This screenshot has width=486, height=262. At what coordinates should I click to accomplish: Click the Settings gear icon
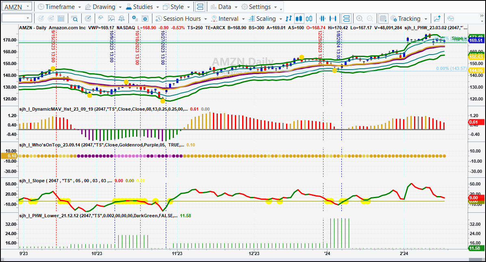(245, 7)
